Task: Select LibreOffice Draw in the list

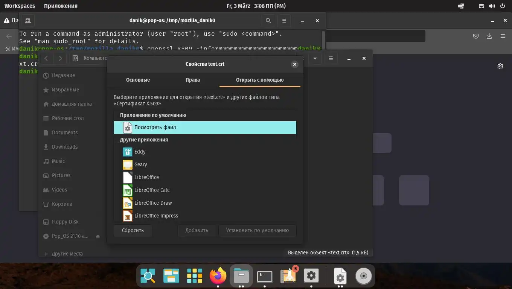Action: point(205,203)
